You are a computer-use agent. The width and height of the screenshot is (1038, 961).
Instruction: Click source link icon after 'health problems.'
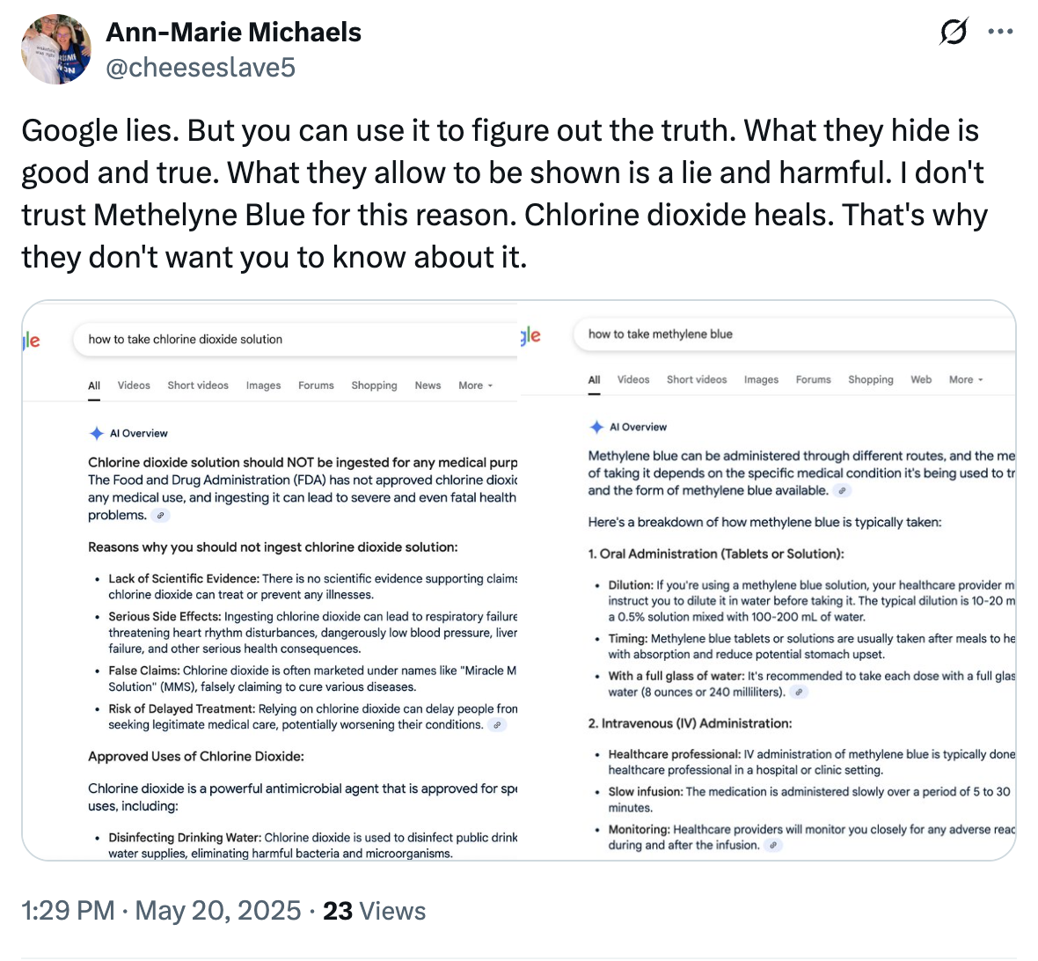click(x=161, y=516)
